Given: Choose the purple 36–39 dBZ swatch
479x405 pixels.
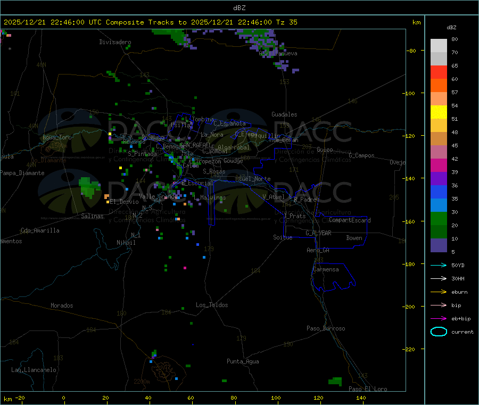Looking at the screenshot, I should pos(439,179).
